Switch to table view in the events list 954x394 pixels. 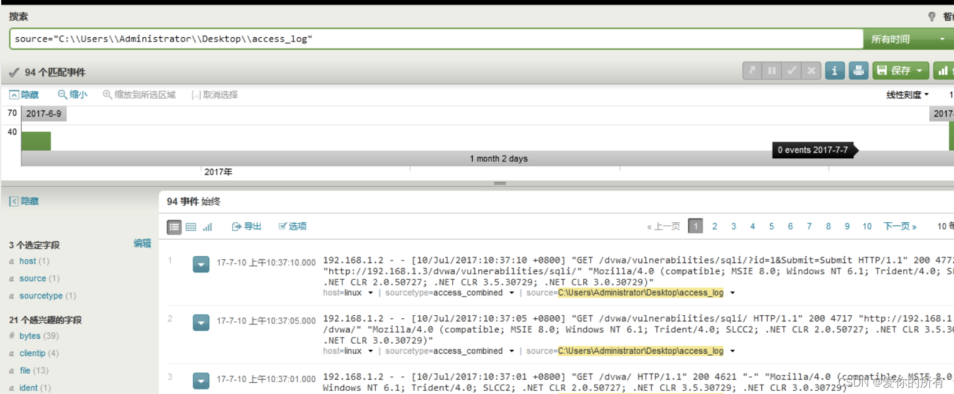190,226
